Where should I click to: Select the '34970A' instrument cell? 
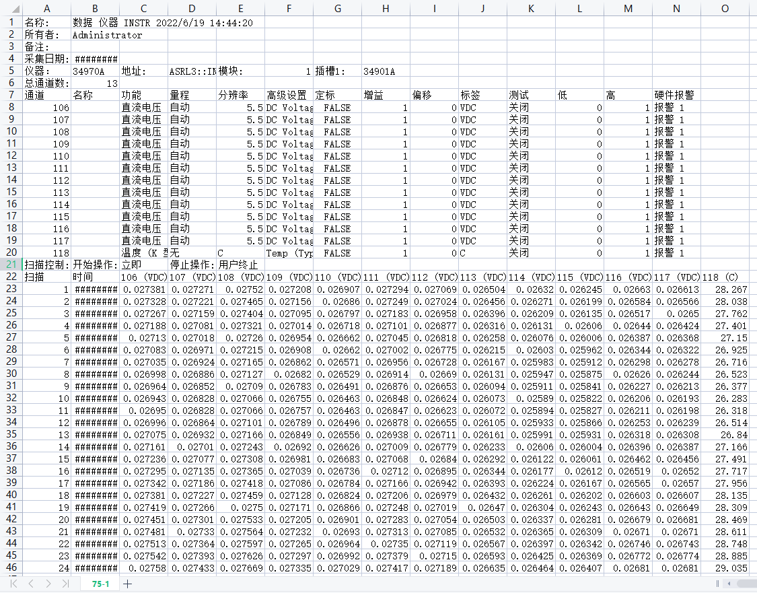click(x=95, y=71)
